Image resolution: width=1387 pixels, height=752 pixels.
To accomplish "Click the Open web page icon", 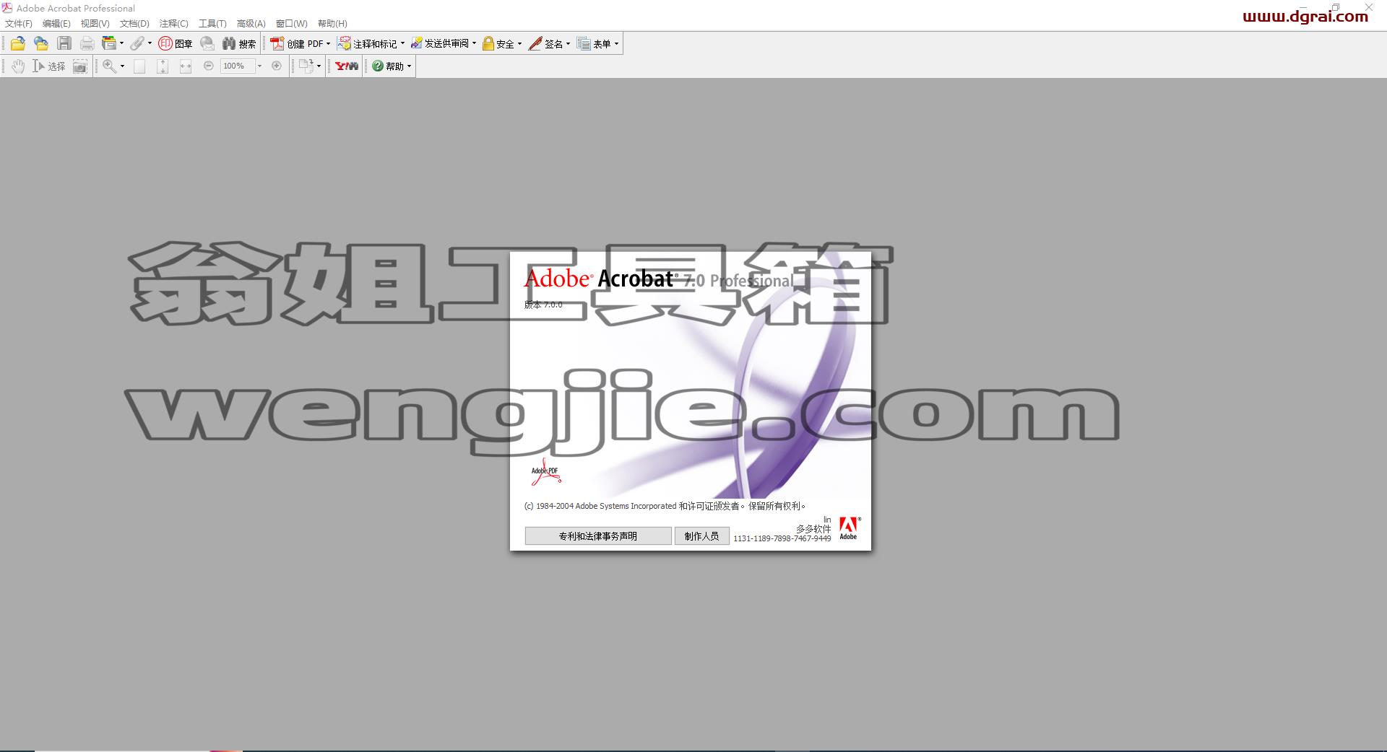I will tap(41, 44).
